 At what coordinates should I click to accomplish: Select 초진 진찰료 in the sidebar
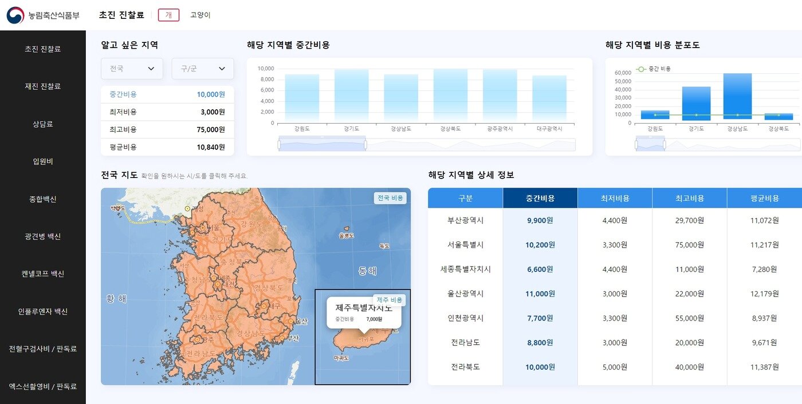[42, 49]
